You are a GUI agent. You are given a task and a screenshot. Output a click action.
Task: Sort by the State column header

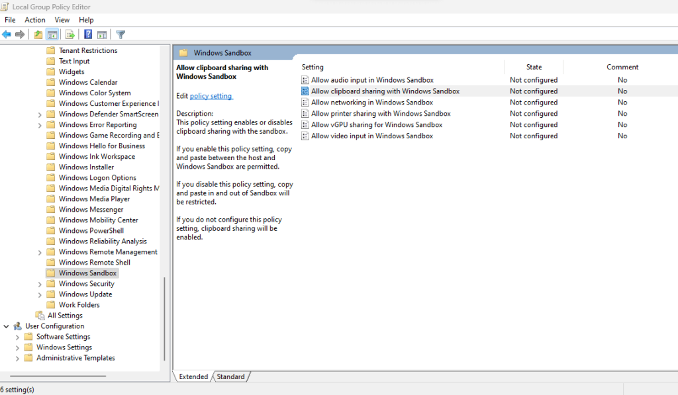pyautogui.click(x=534, y=67)
